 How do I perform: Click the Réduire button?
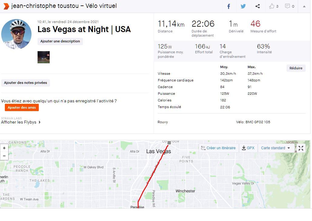[296, 68]
